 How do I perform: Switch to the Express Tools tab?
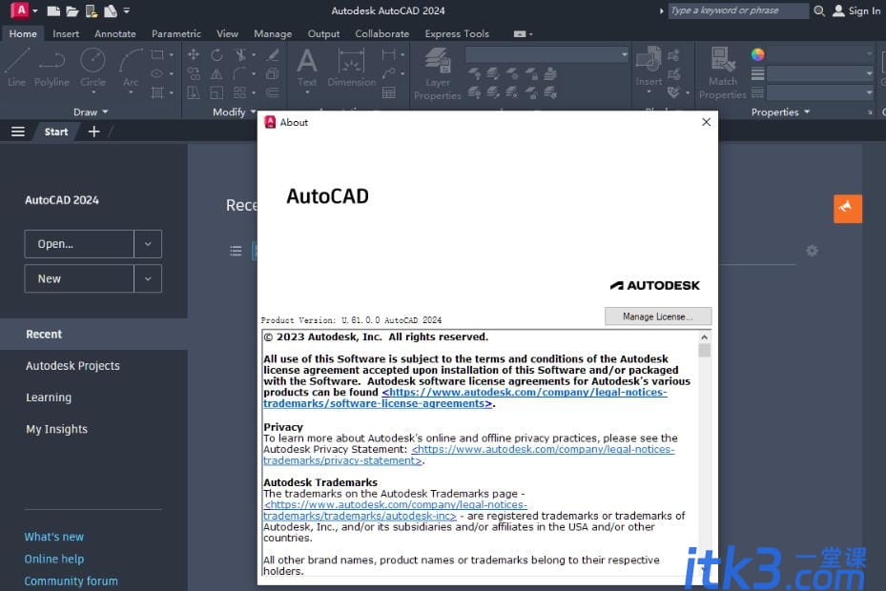point(457,34)
